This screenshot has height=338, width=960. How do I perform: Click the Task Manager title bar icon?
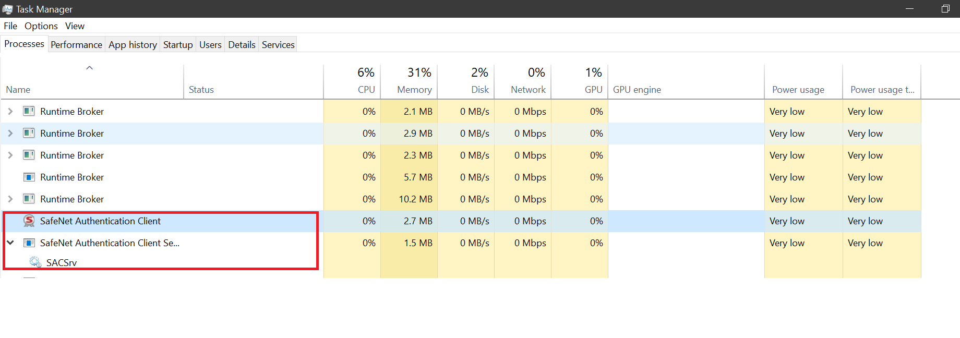(x=7, y=9)
